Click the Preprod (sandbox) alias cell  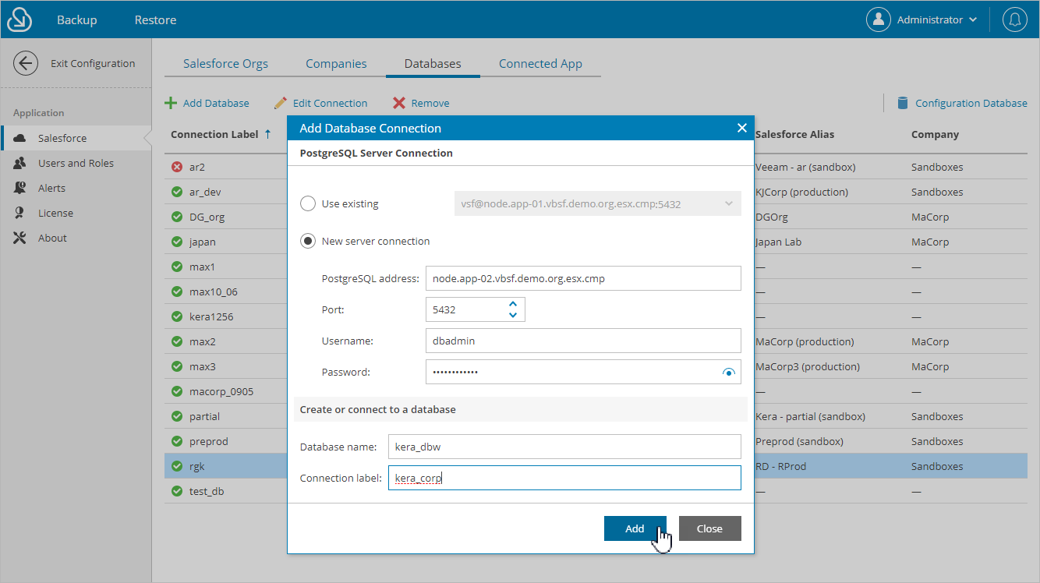click(799, 441)
